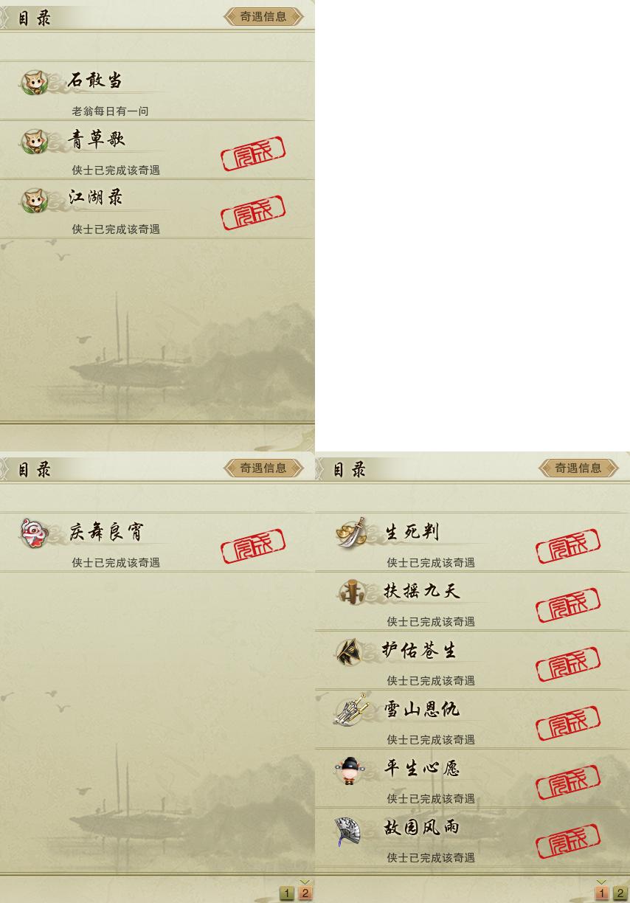The width and height of the screenshot is (630, 903).
Task: Click the sword icon beside 生死判
Action: coord(350,532)
